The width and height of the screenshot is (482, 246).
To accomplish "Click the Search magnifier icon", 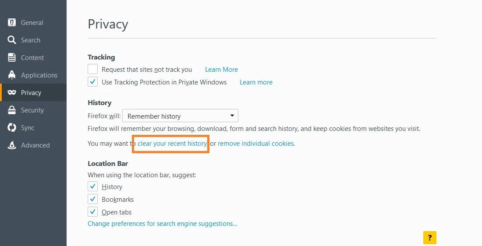I will (x=12, y=40).
